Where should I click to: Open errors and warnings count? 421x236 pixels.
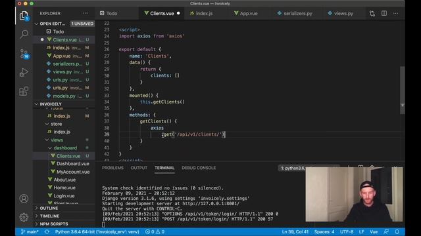pos(155,231)
